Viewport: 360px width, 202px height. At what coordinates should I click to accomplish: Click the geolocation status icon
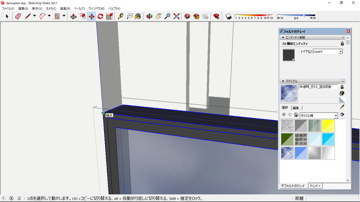[x=4, y=198]
